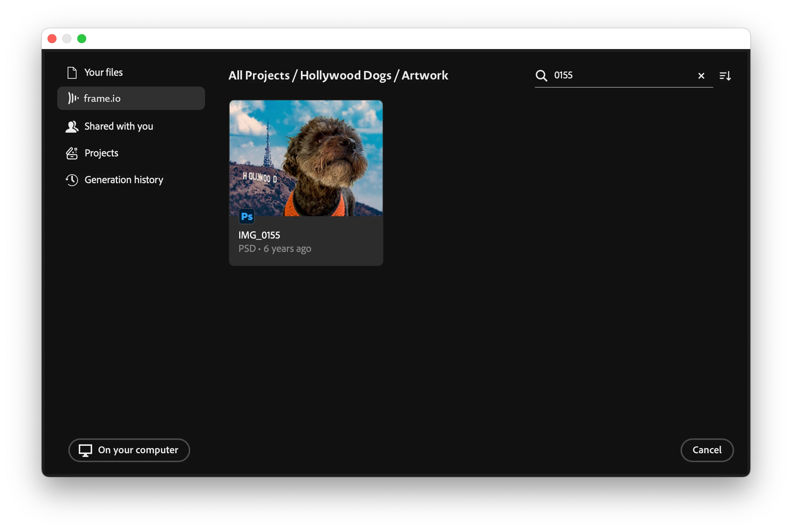Go to Hollywood Dogs breadcrumb folder
Image resolution: width=792 pixels, height=532 pixels.
click(345, 75)
